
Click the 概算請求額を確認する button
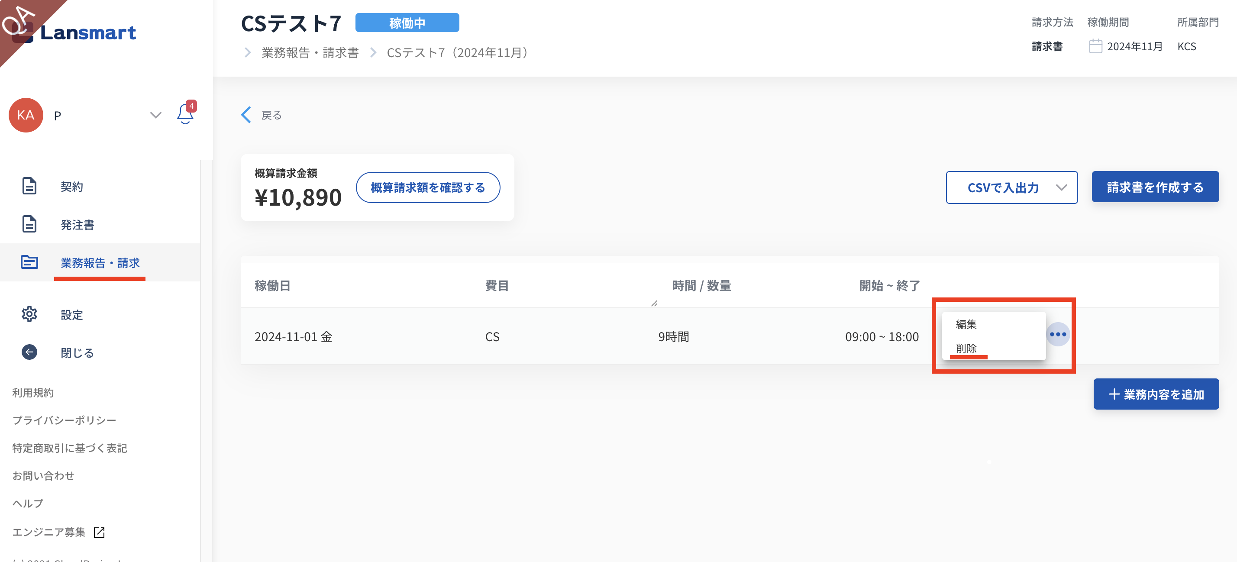point(427,187)
